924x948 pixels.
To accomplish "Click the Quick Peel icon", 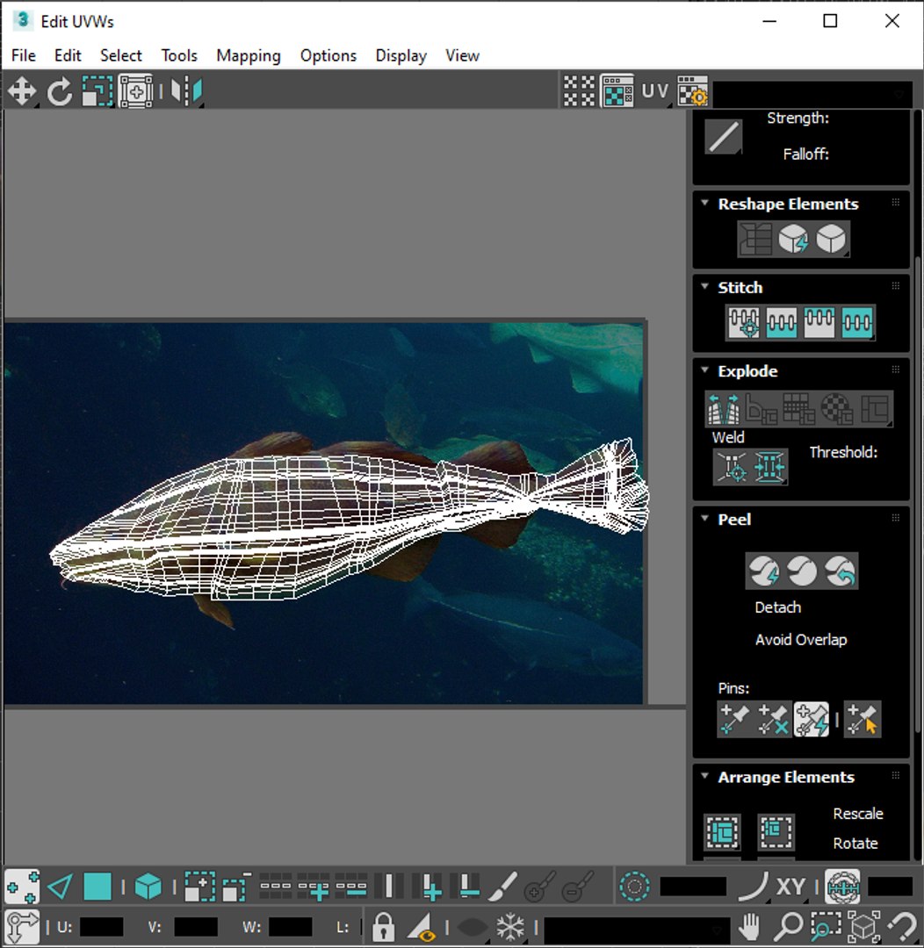I will tap(763, 571).
